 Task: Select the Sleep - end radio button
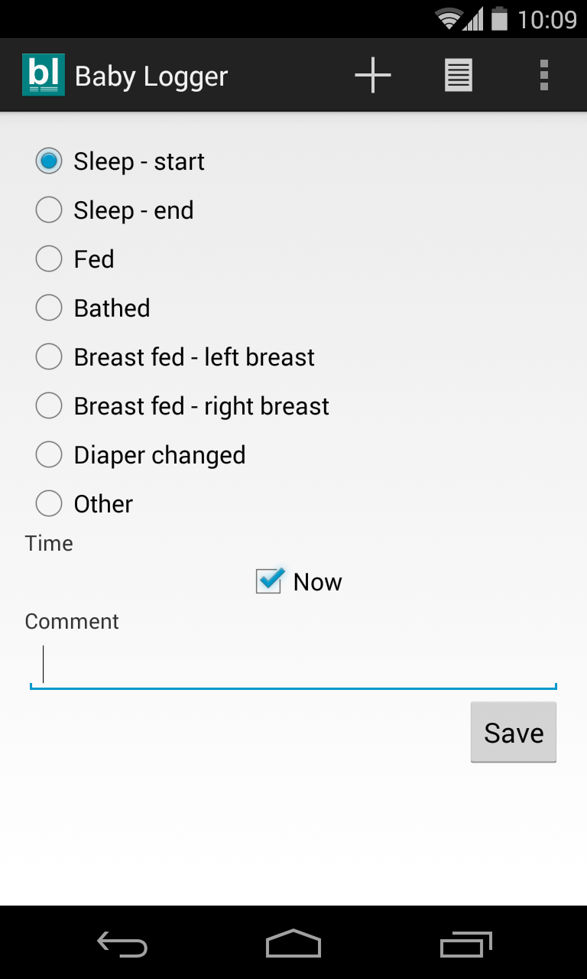tap(49, 210)
